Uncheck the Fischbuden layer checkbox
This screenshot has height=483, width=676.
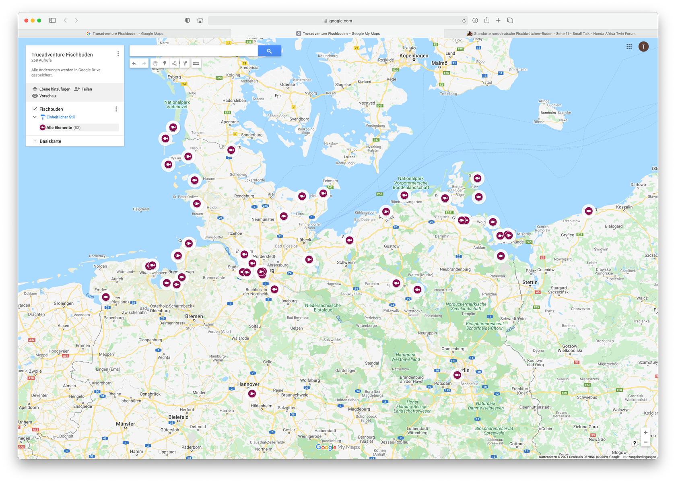[35, 109]
